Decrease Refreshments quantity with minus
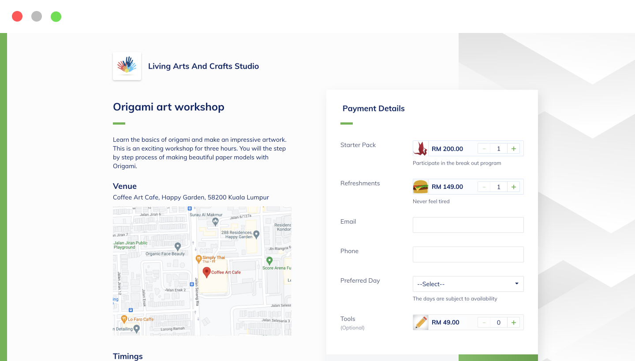The height and width of the screenshot is (361, 635). click(x=484, y=187)
